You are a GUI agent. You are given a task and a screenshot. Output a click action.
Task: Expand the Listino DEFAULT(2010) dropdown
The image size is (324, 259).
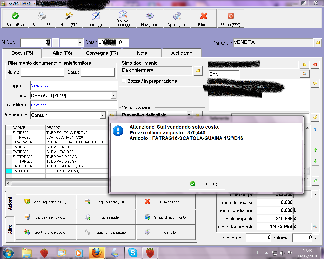[x=114, y=95]
